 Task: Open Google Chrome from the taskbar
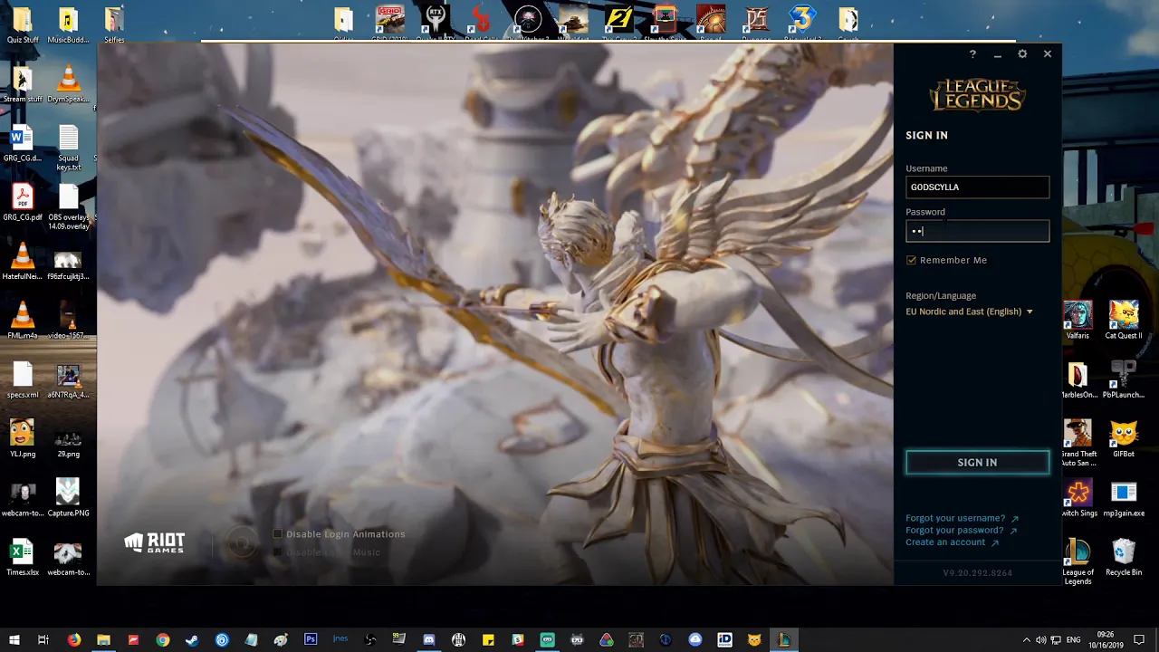pos(163,640)
